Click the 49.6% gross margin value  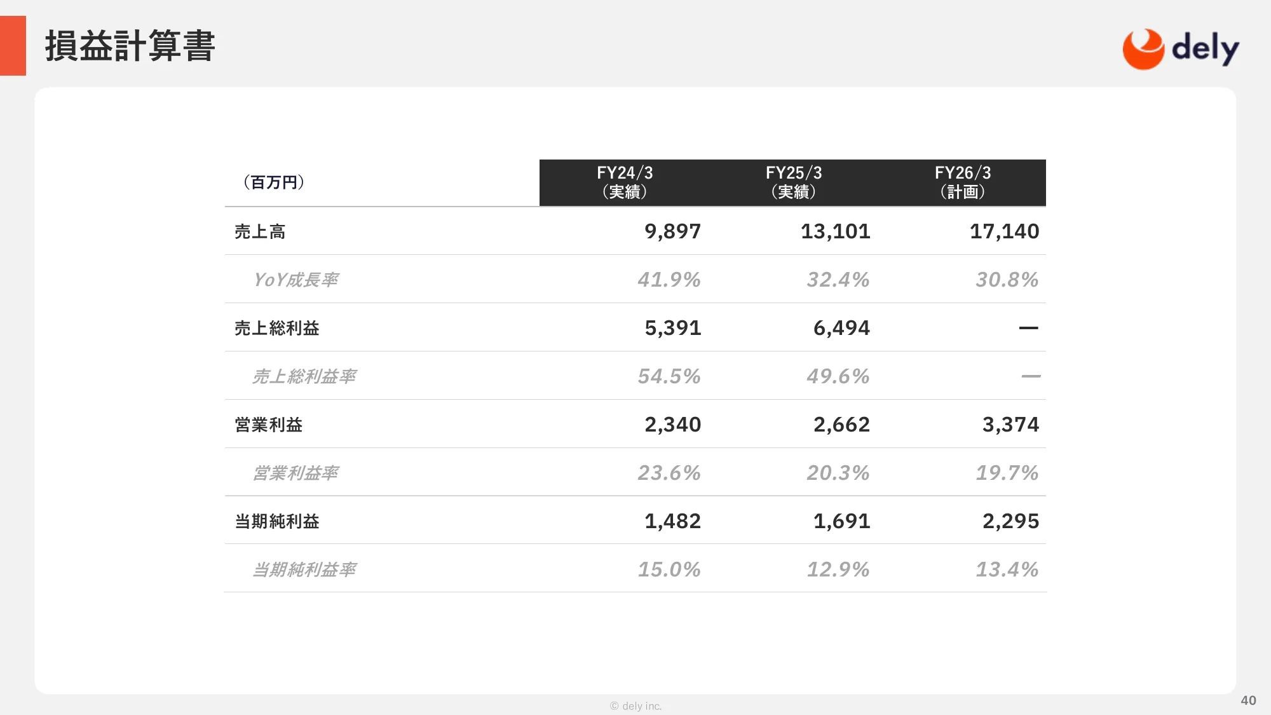pyautogui.click(x=838, y=376)
